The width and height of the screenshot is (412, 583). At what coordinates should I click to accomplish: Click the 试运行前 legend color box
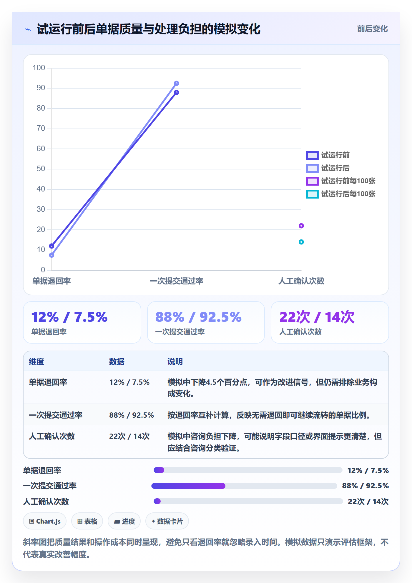point(312,155)
